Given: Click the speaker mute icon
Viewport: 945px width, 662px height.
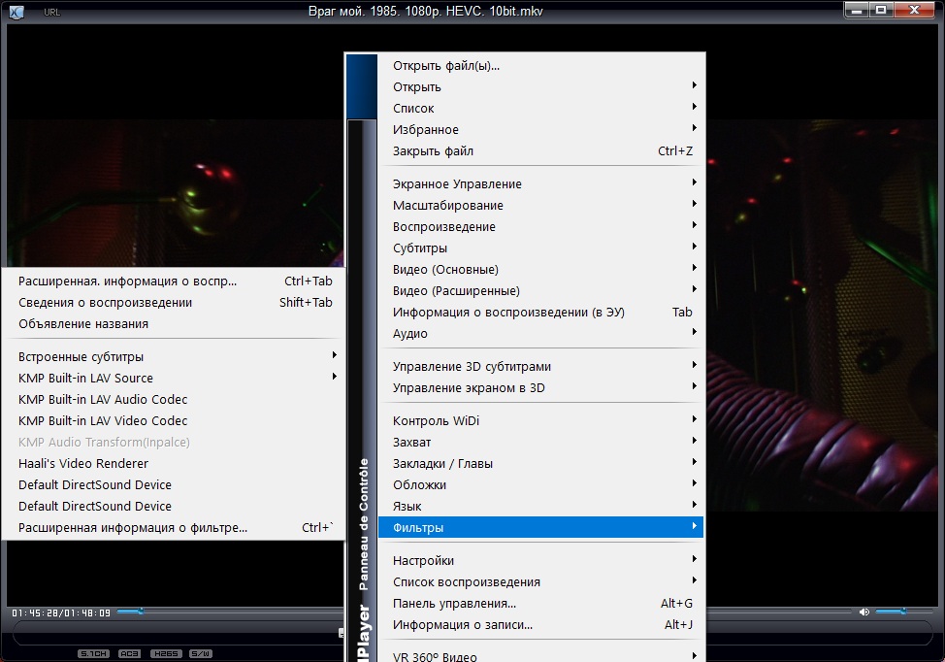Looking at the screenshot, I should (864, 612).
